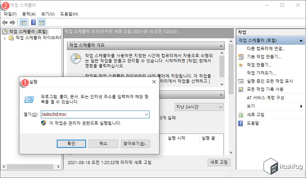Click the 새로 고침 button at bottom

click(x=219, y=162)
